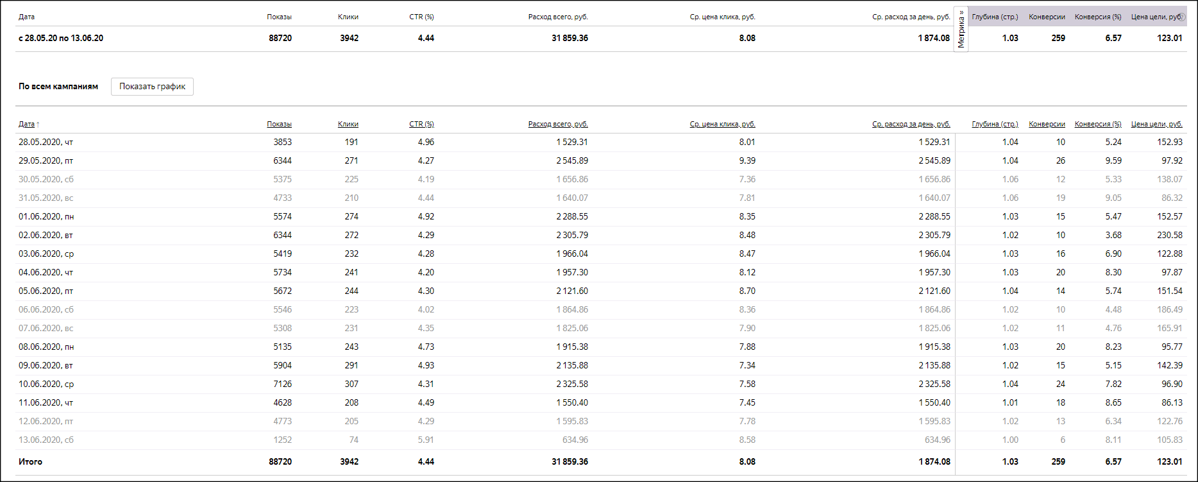Sort by CTR (%) column header

tap(421, 124)
